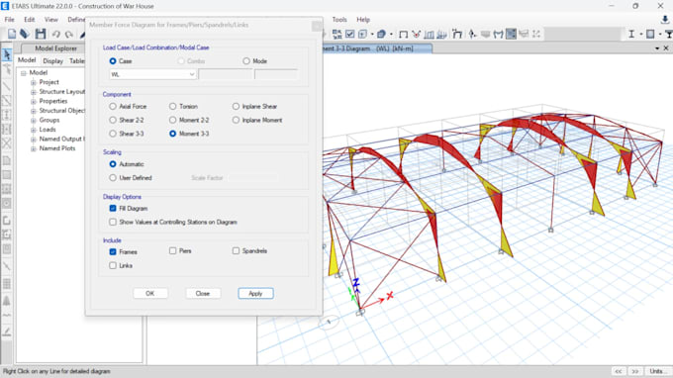Click the red Y-shaped toolbar icon
Image resolution: width=673 pixels, height=378 pixels.
tap(416, 34)
